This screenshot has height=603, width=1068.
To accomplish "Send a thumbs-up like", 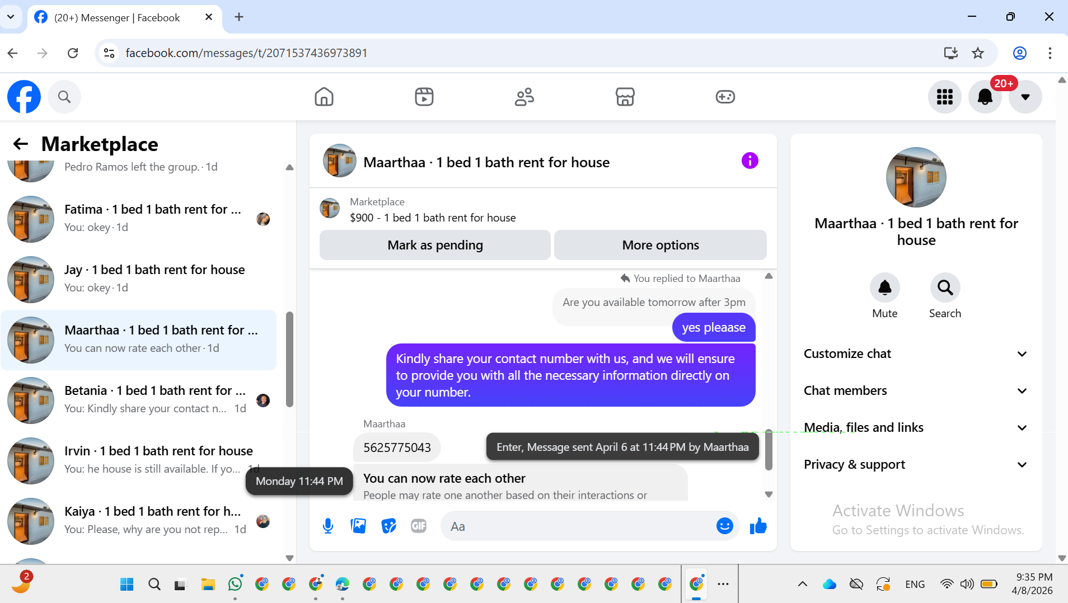I will click(758, 526).
